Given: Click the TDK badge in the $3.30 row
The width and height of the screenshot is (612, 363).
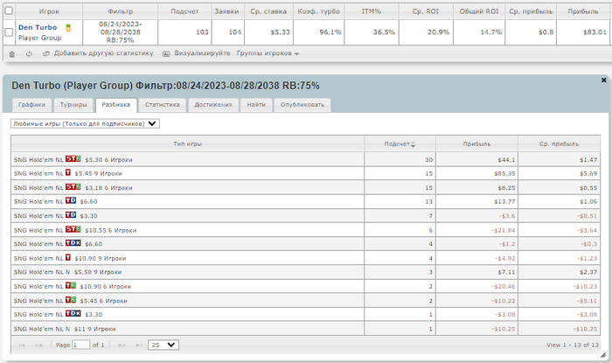Looking at the screenshot, I should (x=73, y=313).
